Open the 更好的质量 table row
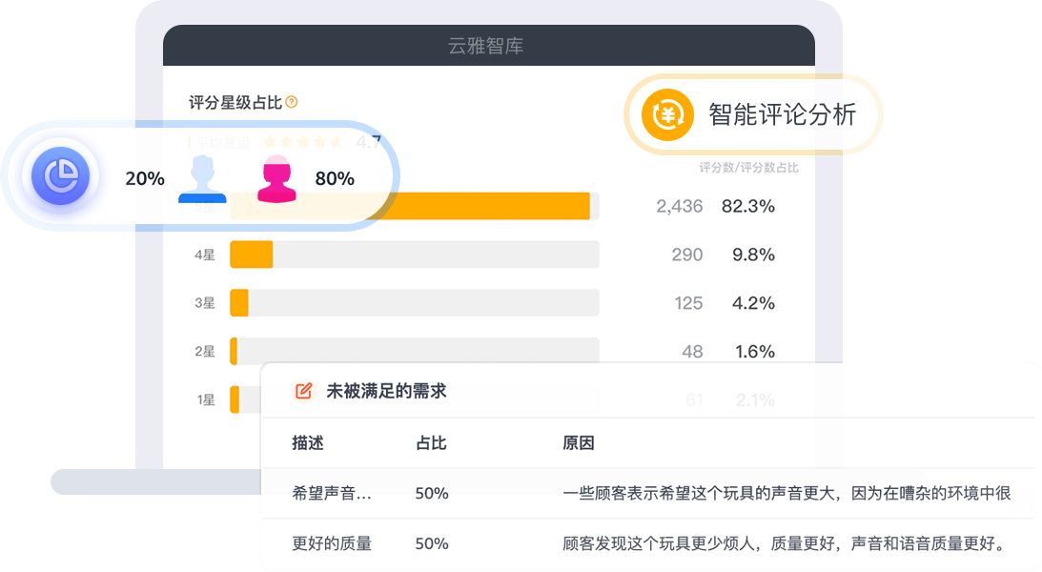Screen dimensions: 1042x572 pos(648,543)
